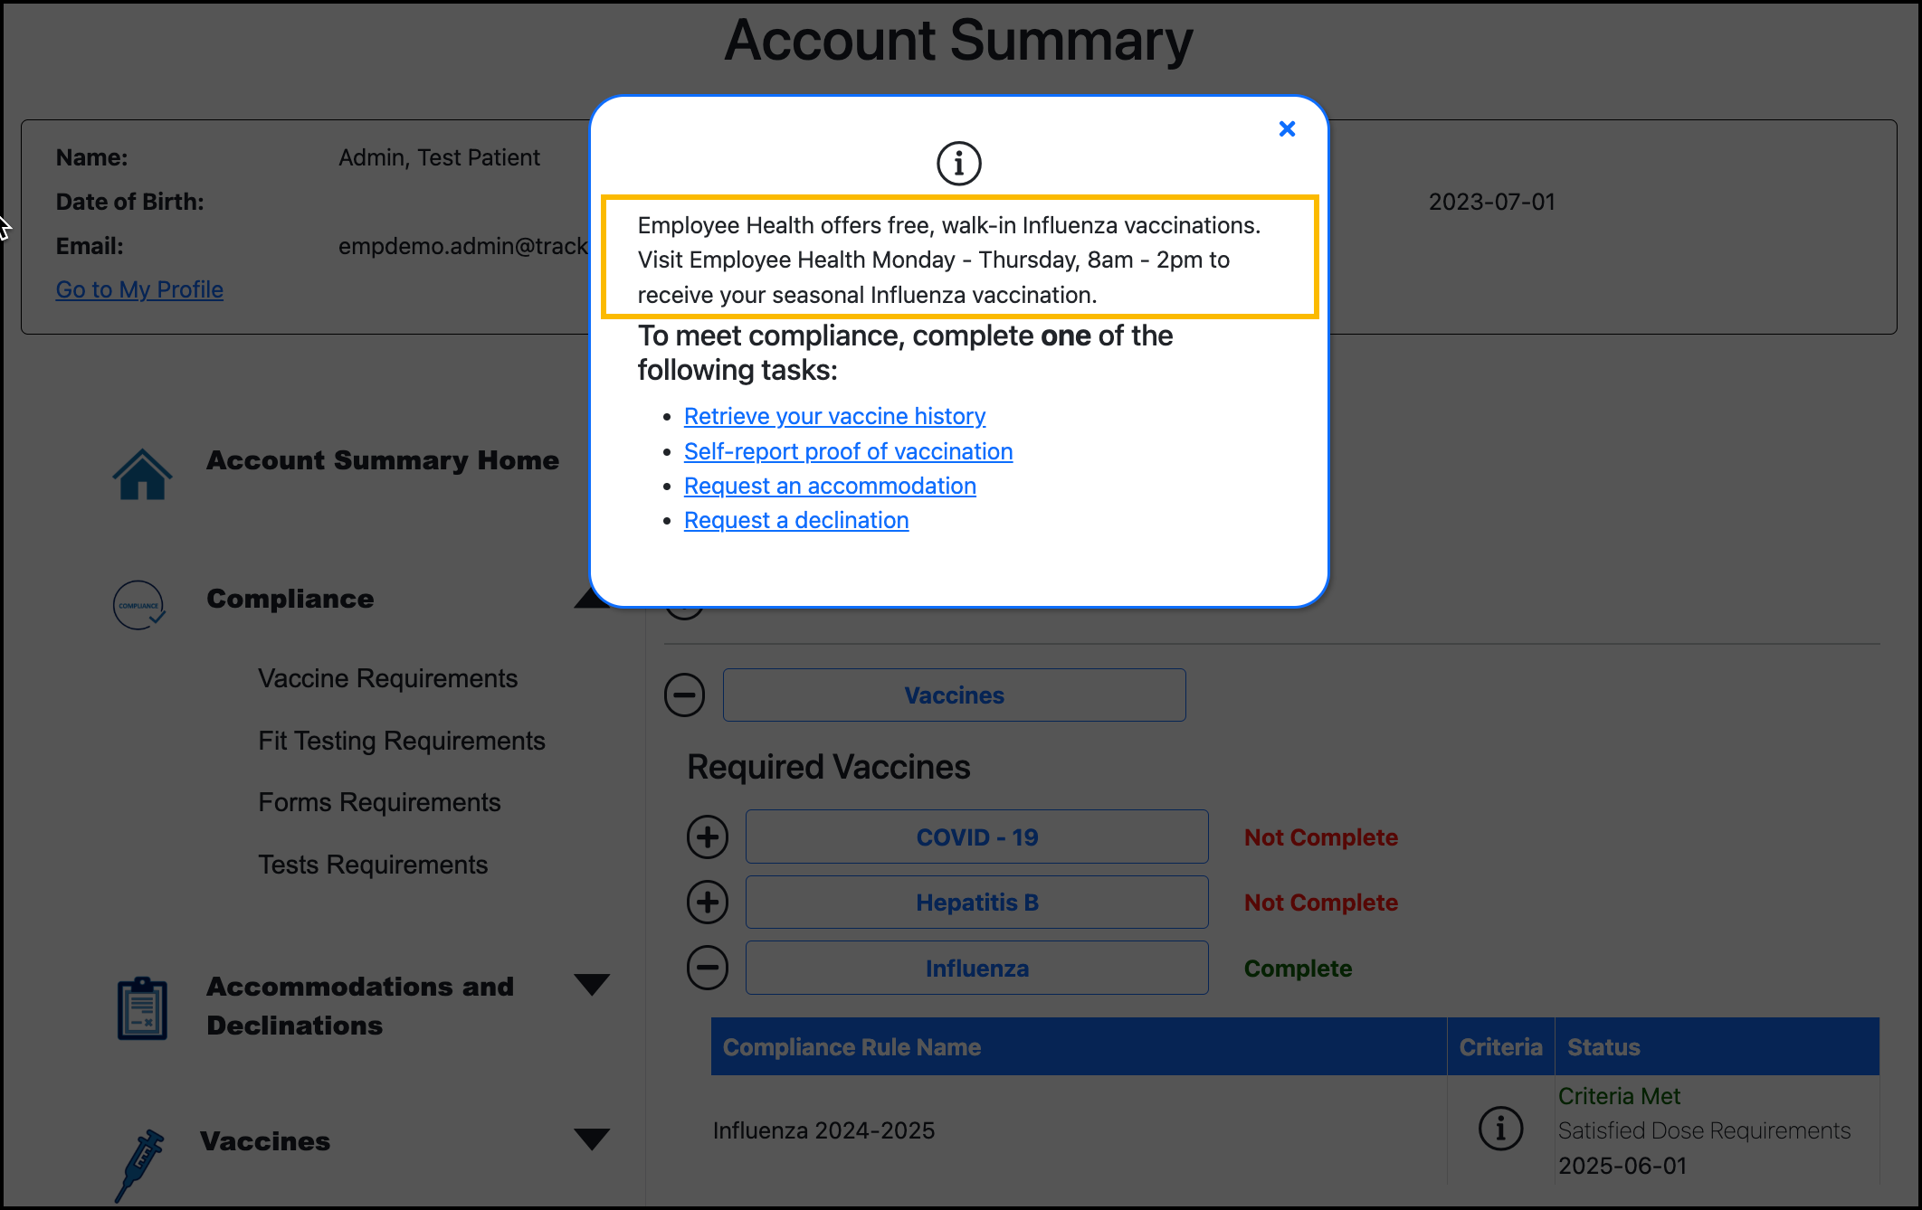Select Vaccine Requirements in sidebar

pos(387,678)
